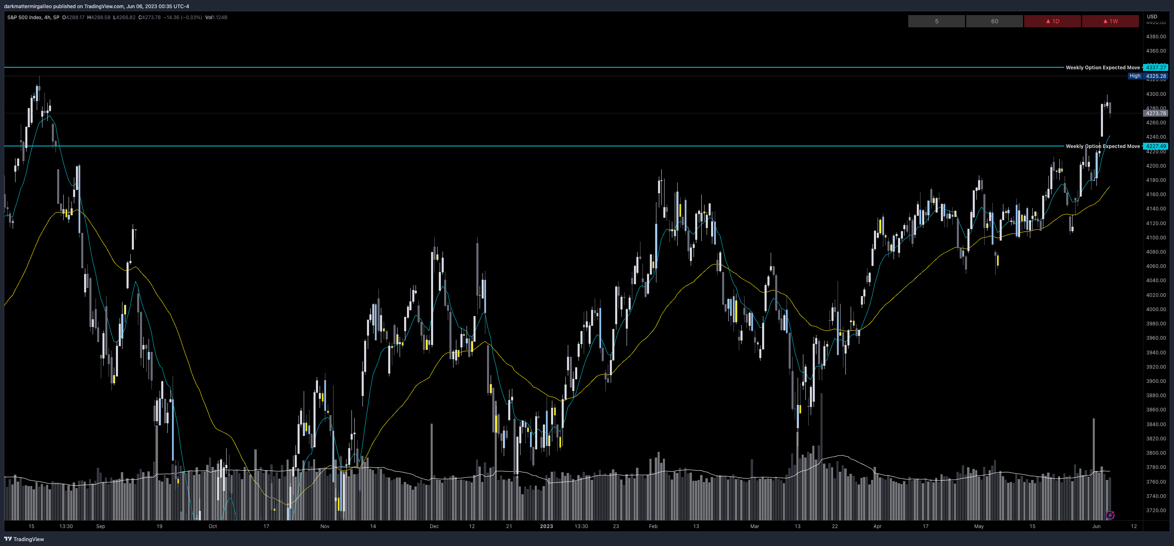
Task: Click the Oct label on the time axis
Action: click(213, 526)
